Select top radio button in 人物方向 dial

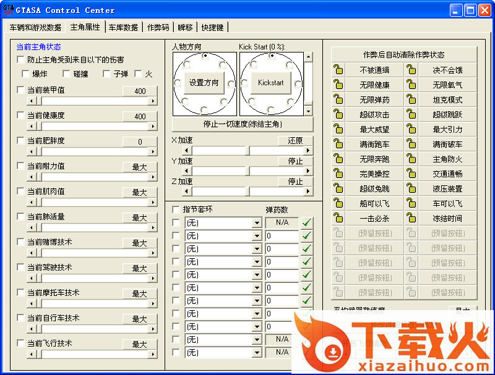click(x=205, y=56)
